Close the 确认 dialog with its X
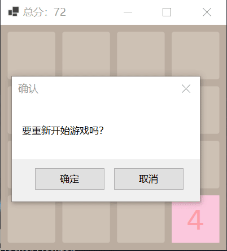 pos(186,88)
